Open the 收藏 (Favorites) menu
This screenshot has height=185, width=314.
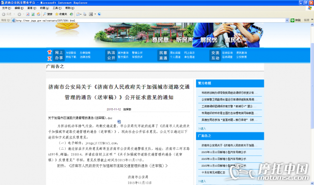[44, 8]
